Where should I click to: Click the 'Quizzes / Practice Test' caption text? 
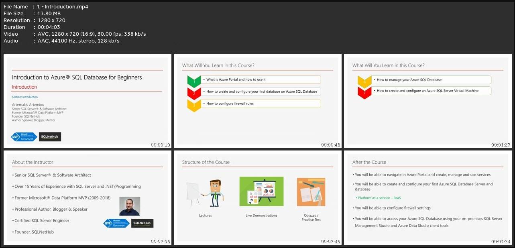(x=311, y=218)
